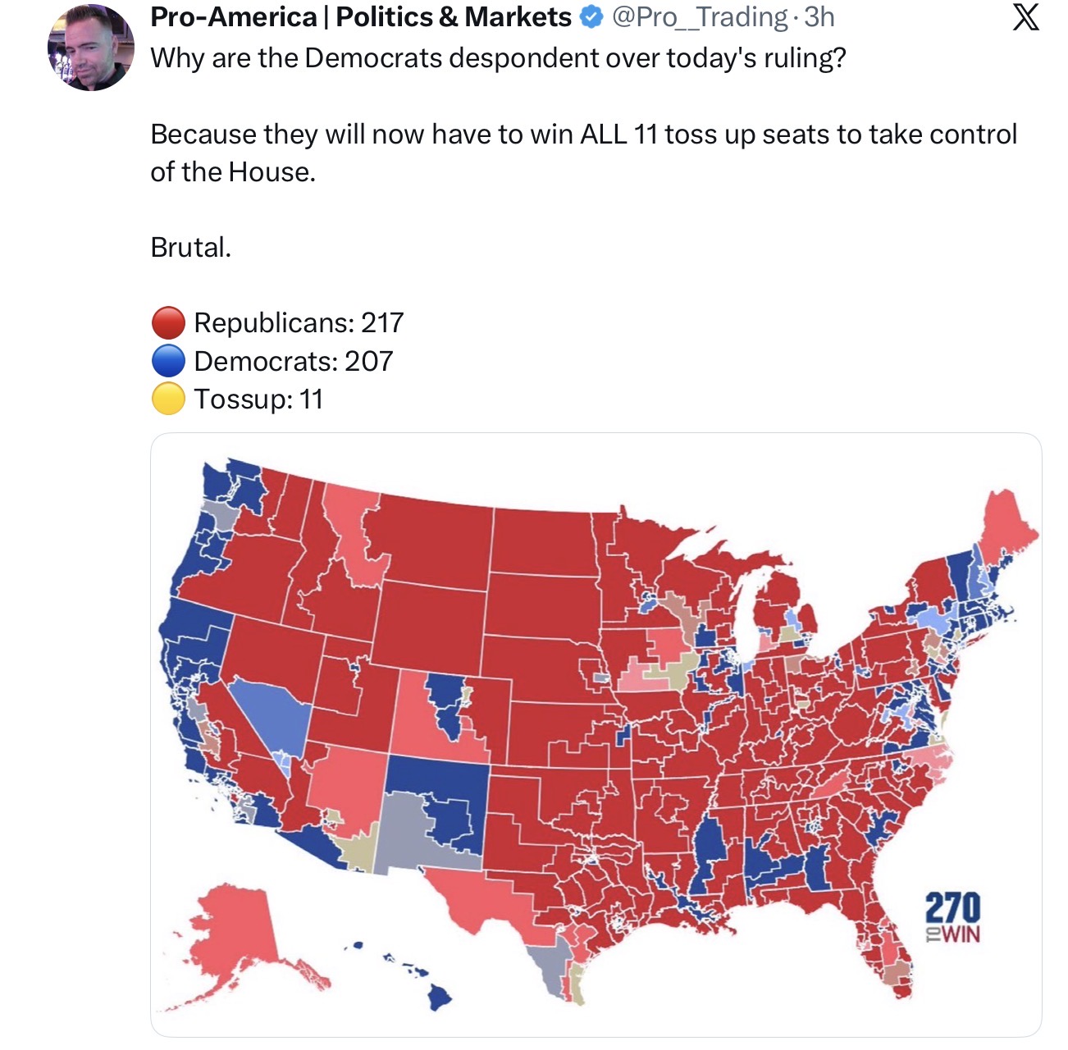Open the election map image

[x=596, y=735]
